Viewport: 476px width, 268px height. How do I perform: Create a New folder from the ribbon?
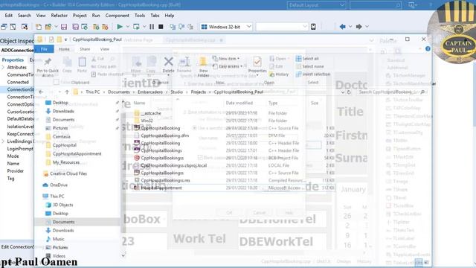click(203, 67)
